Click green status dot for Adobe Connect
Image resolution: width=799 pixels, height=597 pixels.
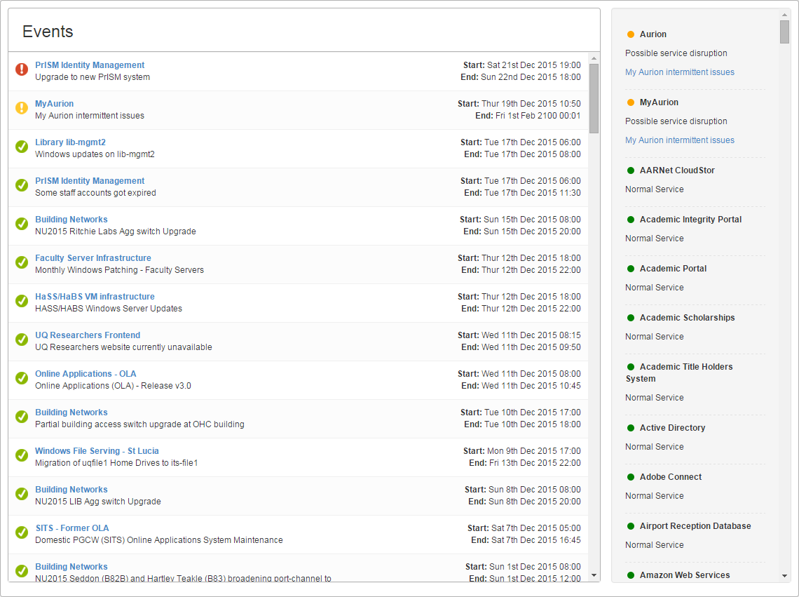[630, 477]
